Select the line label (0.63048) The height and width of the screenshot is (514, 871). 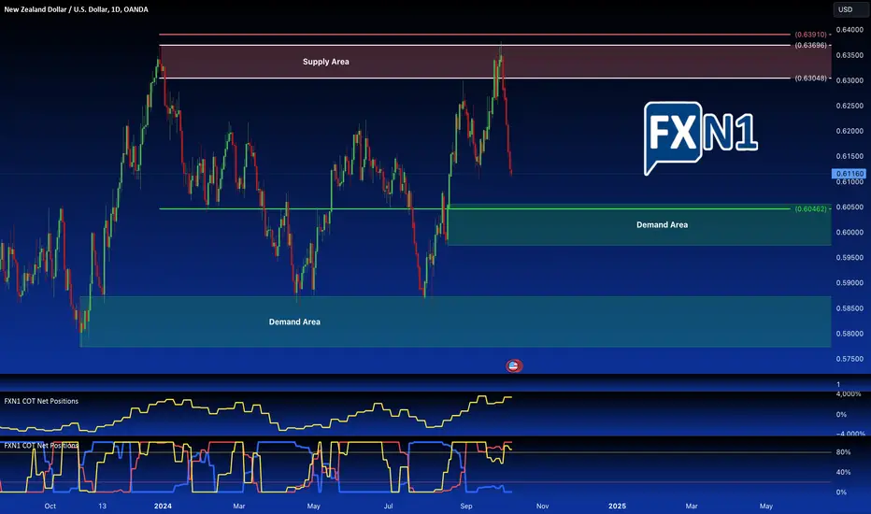tap(810, 79)
